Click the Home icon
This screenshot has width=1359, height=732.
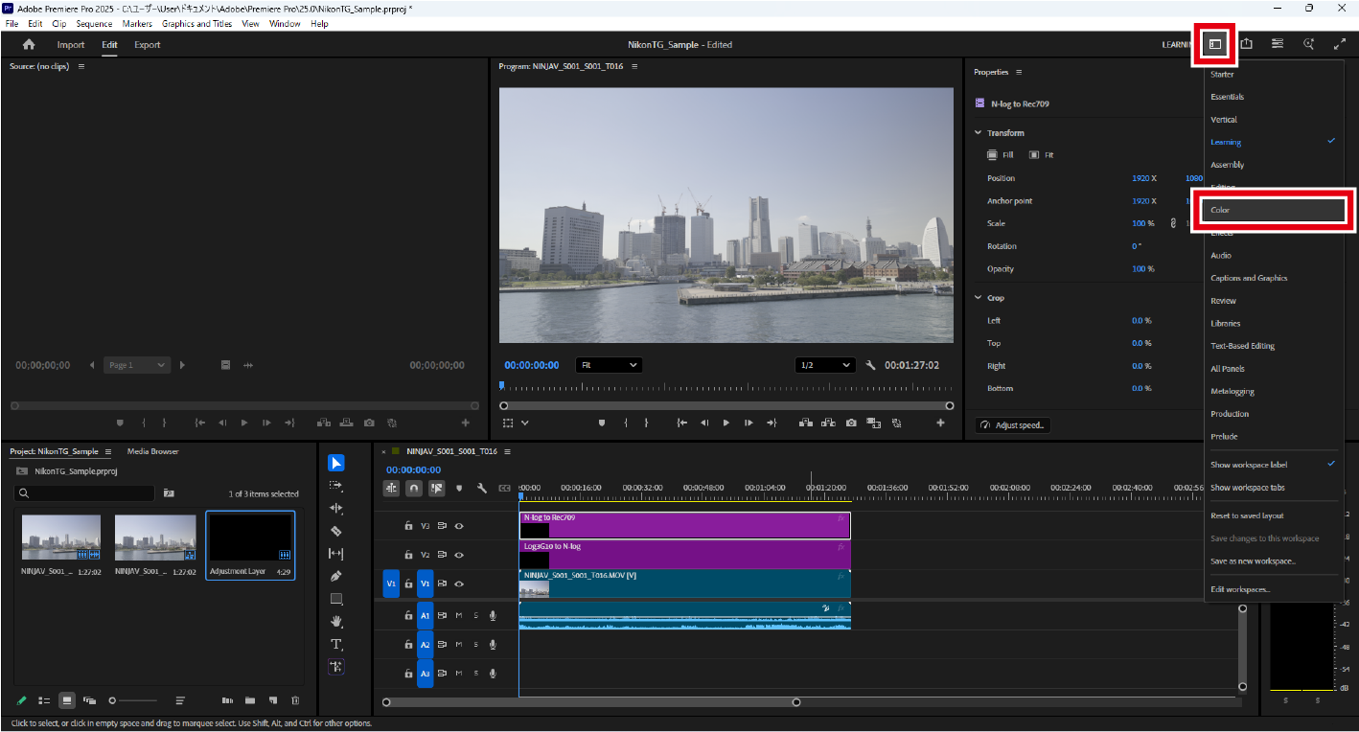point(29,44)
